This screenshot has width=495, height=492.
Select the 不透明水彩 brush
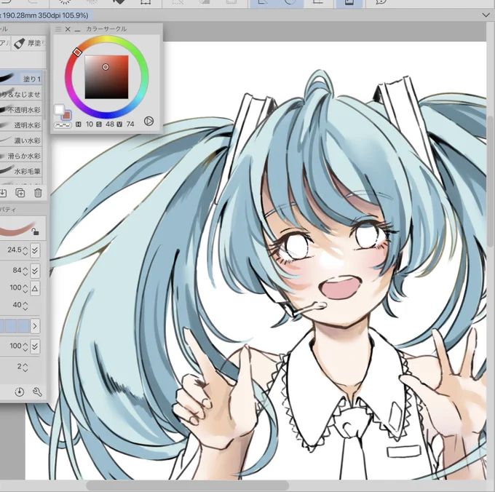21,109
